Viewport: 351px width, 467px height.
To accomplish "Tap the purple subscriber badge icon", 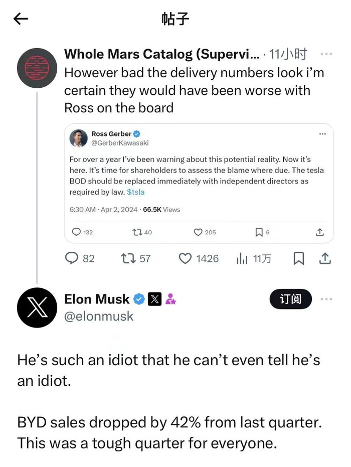I will tap(170, 299).
